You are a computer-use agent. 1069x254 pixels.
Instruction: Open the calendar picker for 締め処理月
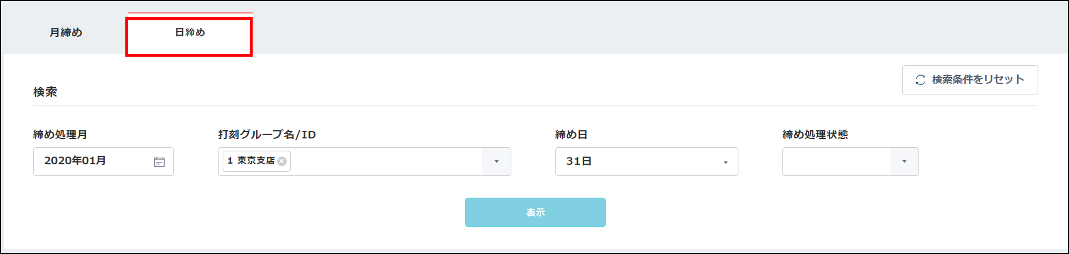159,162
